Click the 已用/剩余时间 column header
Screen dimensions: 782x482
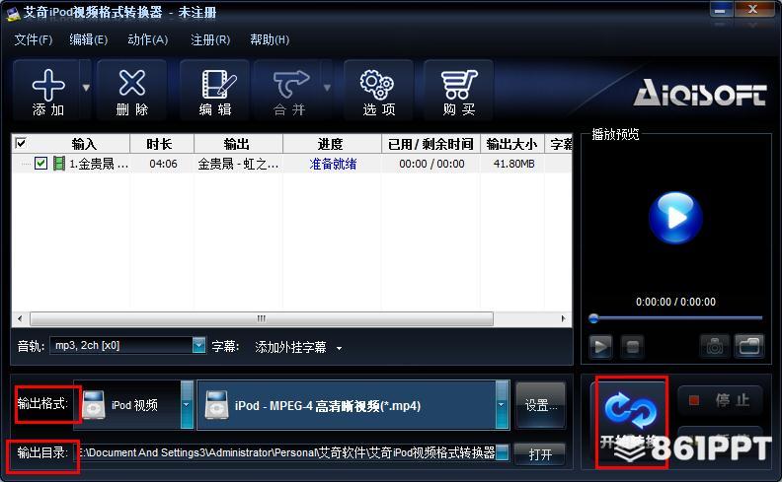point(430,144)
